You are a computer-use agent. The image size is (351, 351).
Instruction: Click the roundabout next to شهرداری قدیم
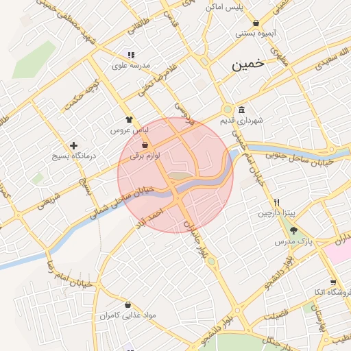point(228,110)
